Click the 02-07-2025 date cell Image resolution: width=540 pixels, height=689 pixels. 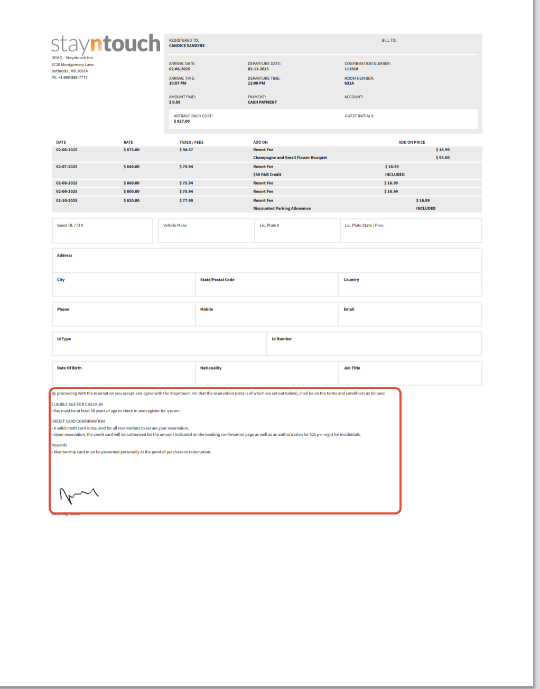[x=67, y=167]
